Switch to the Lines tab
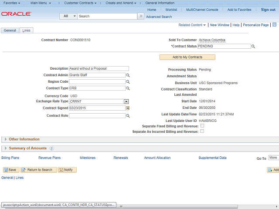This screenshot has height=209, width=279. tap(26, 30)
